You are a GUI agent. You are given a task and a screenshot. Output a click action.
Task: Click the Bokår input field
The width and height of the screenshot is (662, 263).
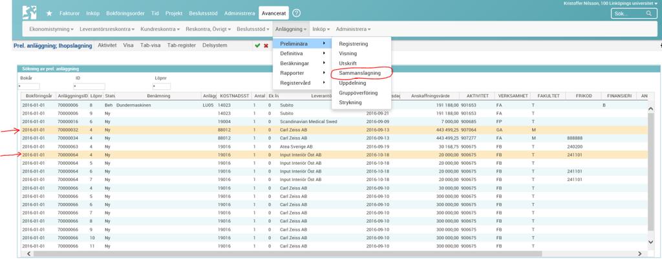(29, 87)
